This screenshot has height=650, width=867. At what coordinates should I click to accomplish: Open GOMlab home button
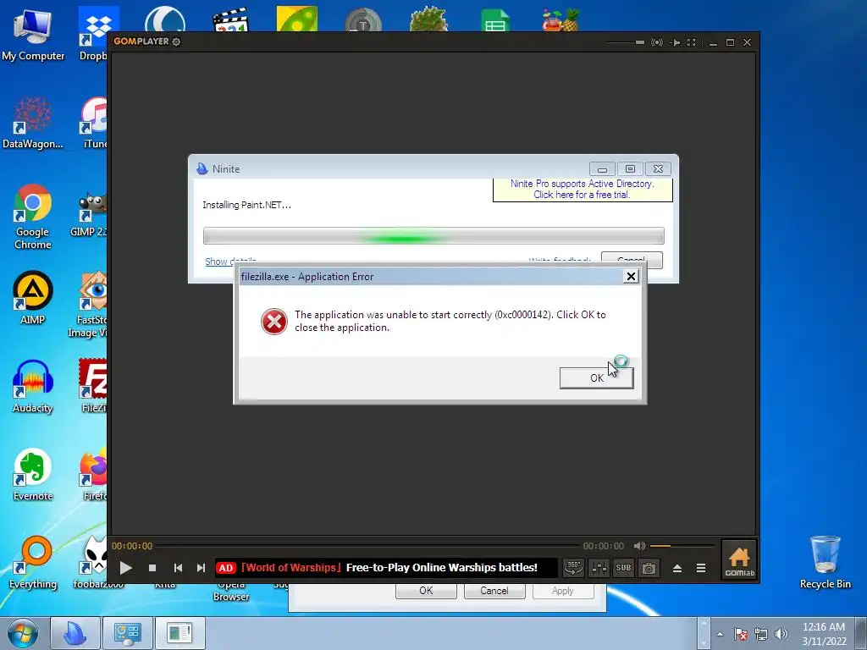coord(739,559)
